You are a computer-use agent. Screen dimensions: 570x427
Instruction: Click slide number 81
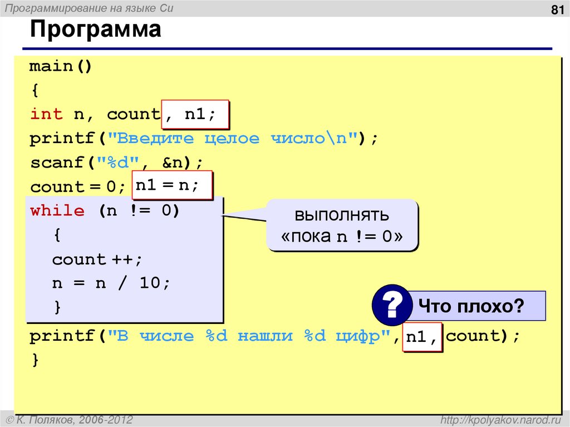coord(558,9)
